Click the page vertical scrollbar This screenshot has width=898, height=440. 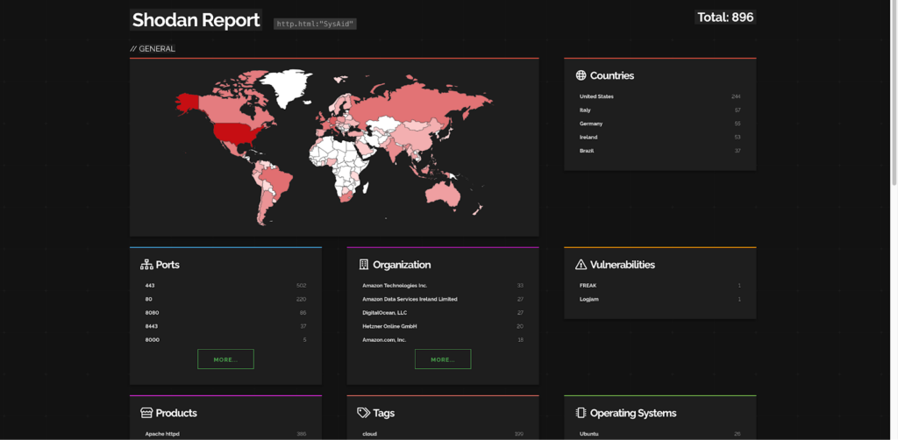(894, 91)
